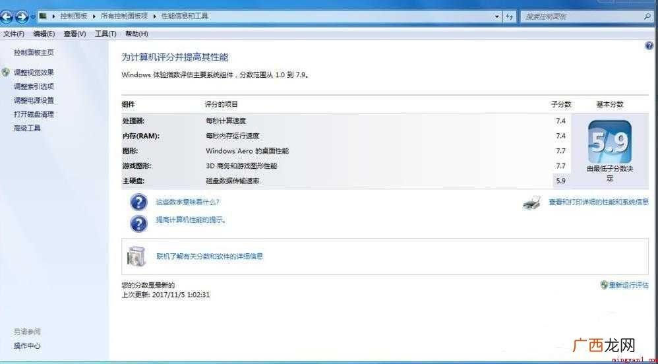Screen dimensions: 658x364
Task: Open recent pages dropdown beside nav arrows
Action: 32,17
